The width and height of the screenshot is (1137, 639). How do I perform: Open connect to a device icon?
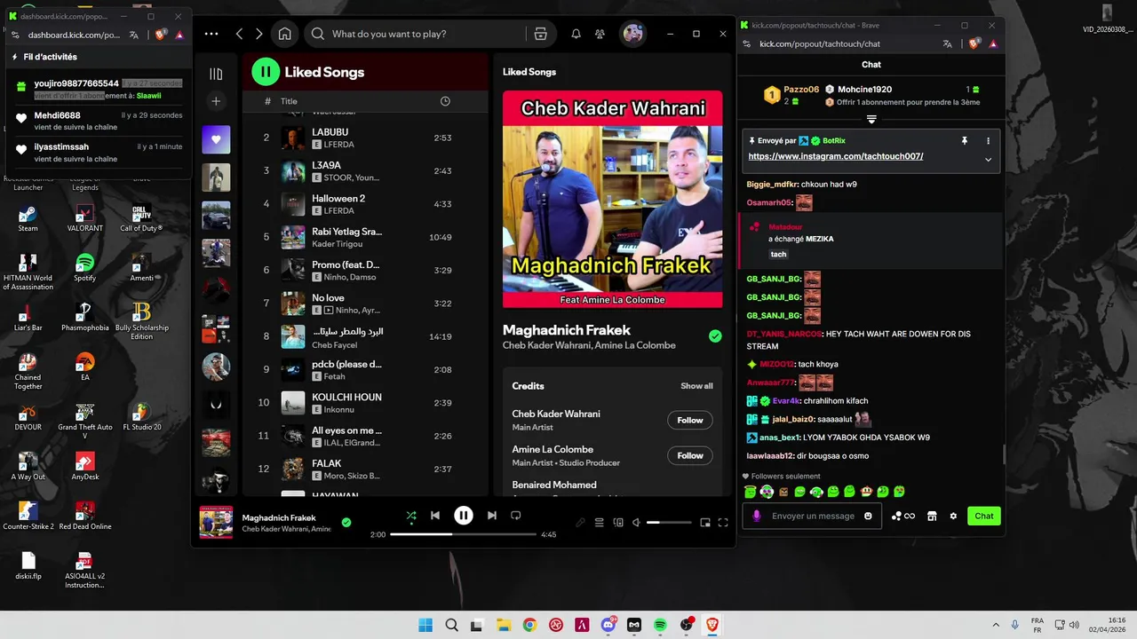[x=618, y=523]
